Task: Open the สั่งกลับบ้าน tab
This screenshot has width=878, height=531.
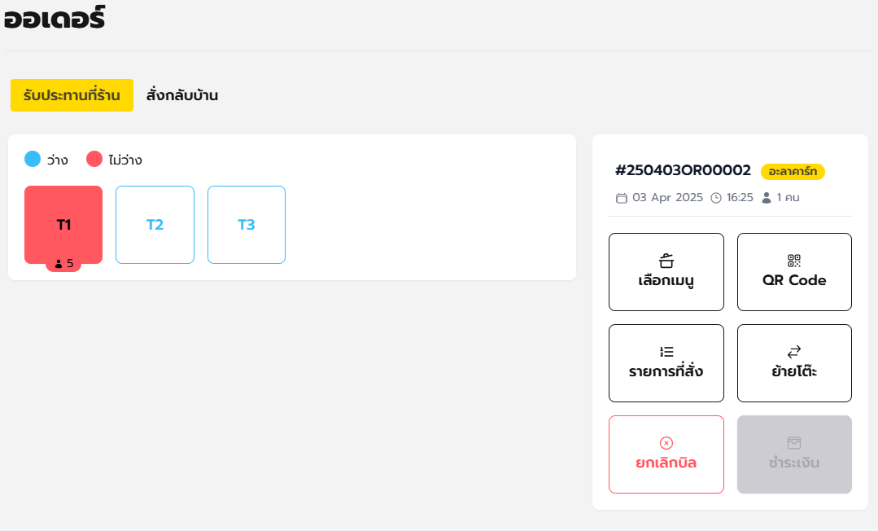Action: 182,95
